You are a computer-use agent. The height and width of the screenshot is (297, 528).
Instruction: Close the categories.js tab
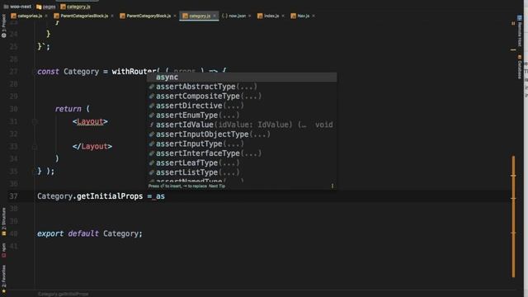(x=46, y=16)
